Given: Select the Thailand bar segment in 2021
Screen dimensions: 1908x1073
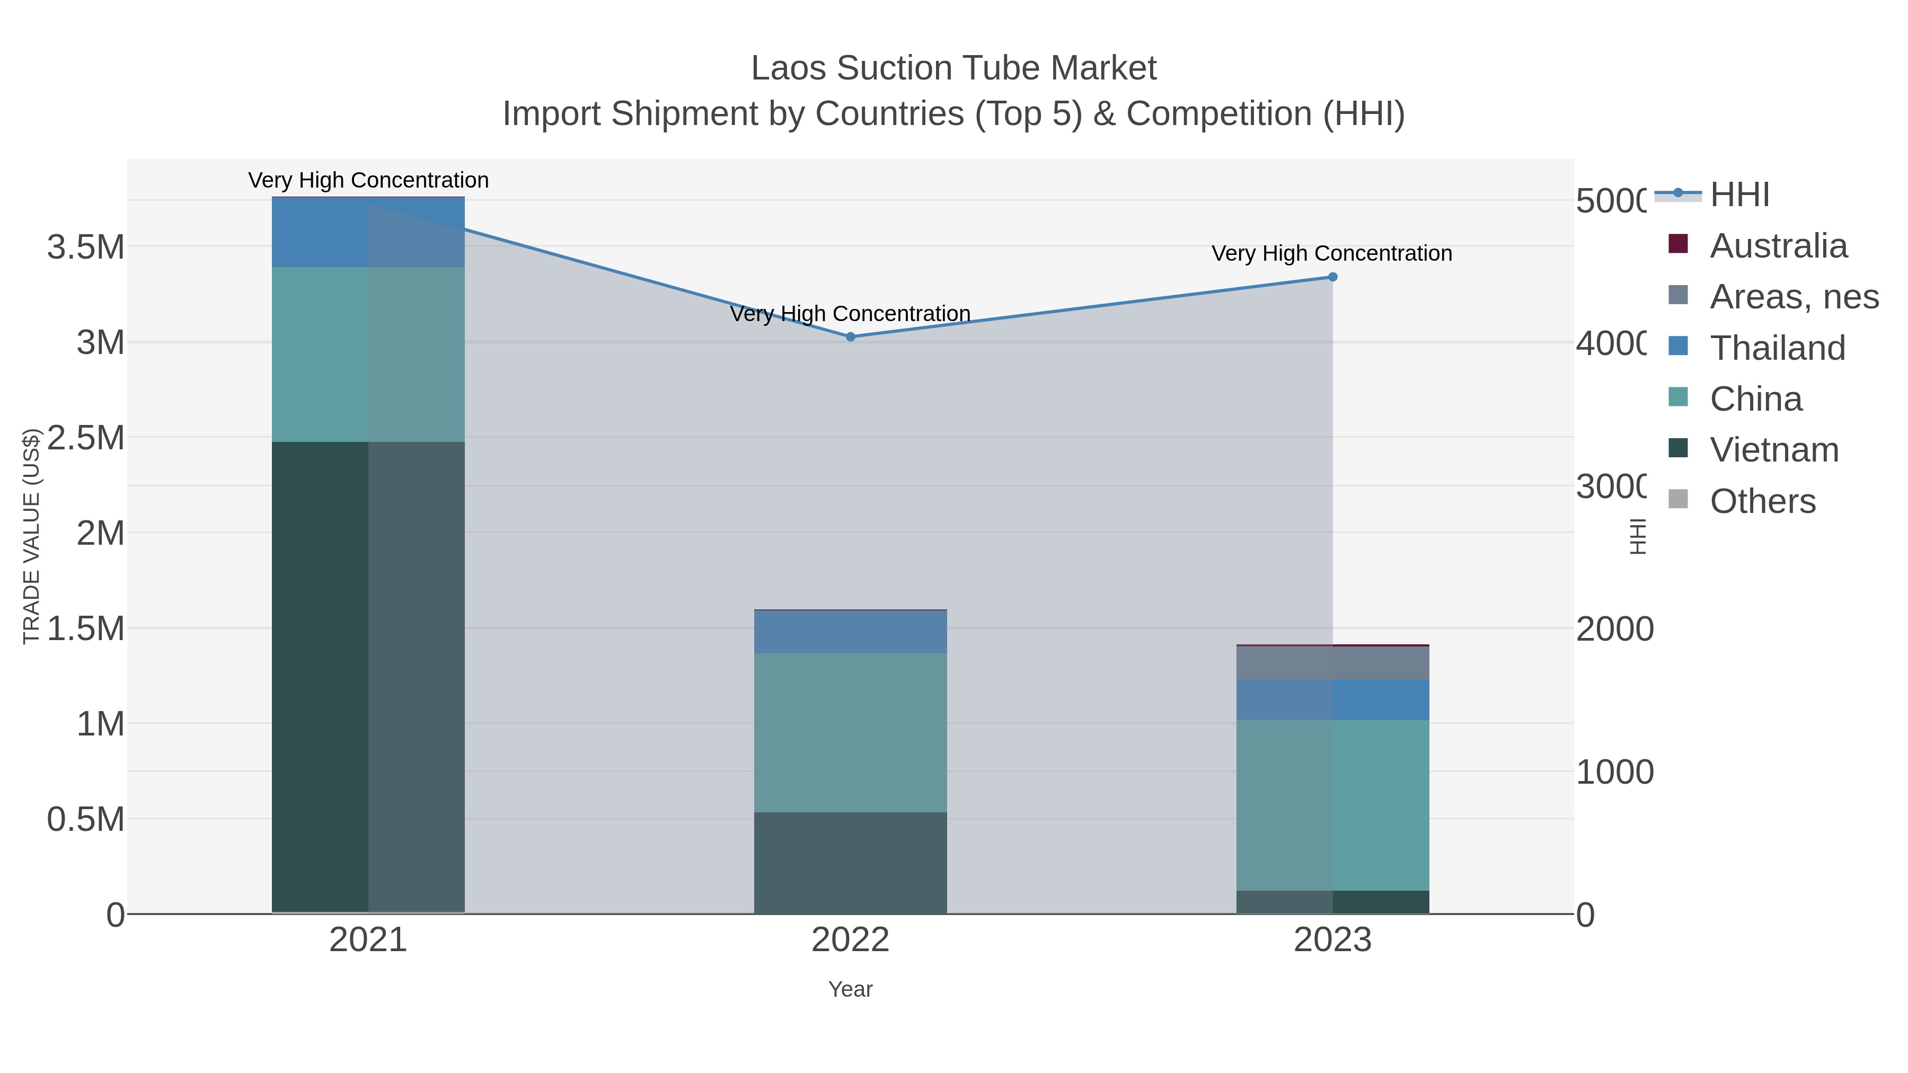Looking at the screenshot, I should (368, 233).
